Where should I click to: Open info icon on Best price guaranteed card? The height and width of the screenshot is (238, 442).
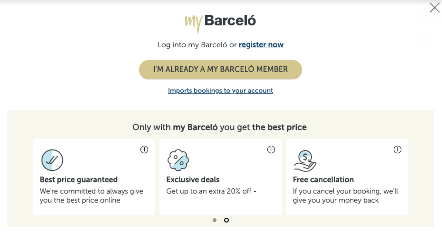pos(144,150)
